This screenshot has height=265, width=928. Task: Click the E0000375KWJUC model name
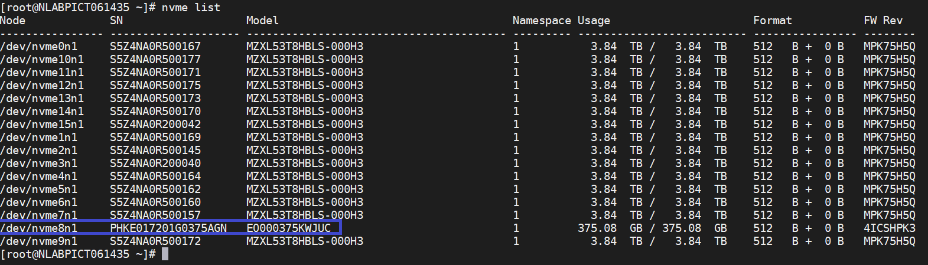click(288, 228)
